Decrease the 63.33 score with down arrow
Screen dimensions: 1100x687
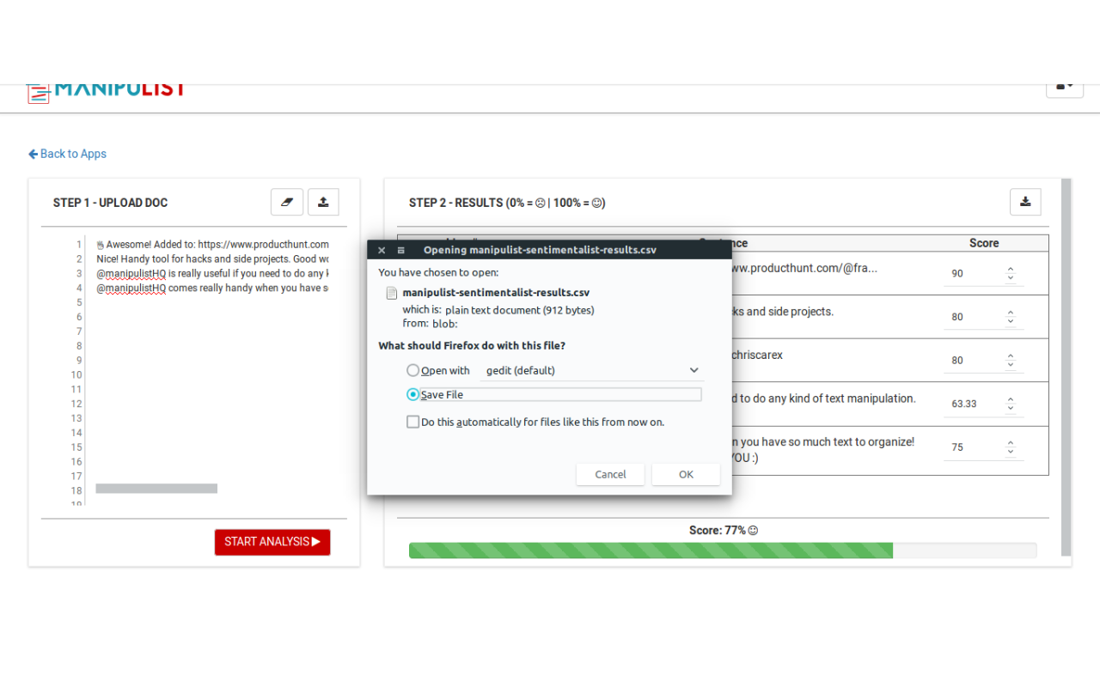click(1011, 408)
